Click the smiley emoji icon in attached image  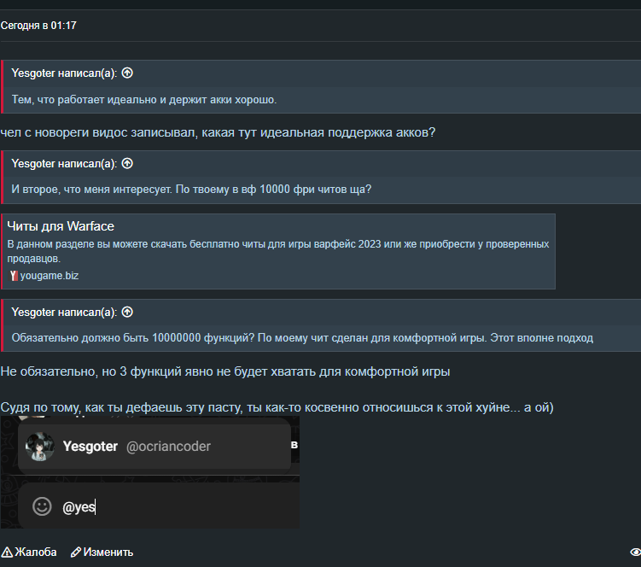coord(42,506)
